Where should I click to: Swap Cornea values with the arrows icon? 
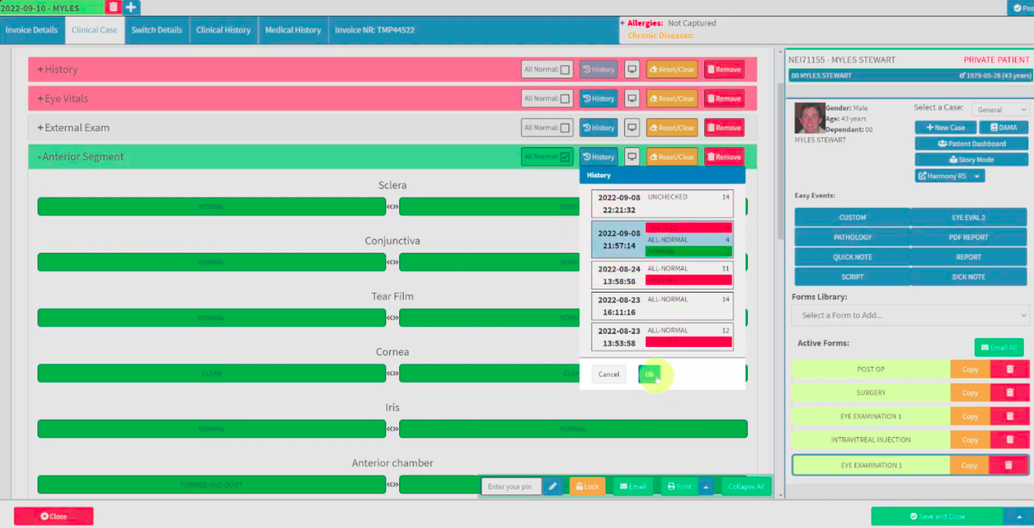pos(393,373)
